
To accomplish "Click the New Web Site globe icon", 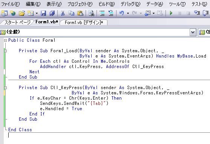I will click(x=13, y=13).
